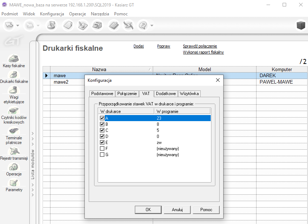The width and height of the screenshot is (308, 224).
Task: Uncheck VAT rate A checkbox
Action: 102,118
